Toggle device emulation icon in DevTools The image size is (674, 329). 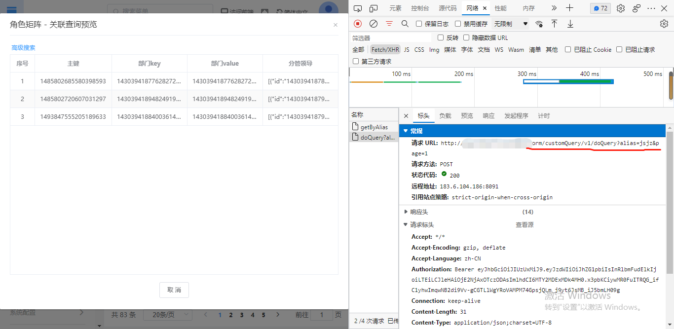coord(374,8)
